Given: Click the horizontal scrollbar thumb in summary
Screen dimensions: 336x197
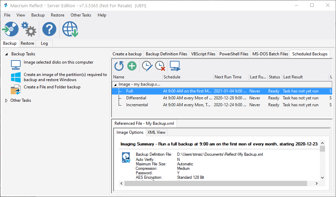Looking at the screenshot, I should pos(216,183).
